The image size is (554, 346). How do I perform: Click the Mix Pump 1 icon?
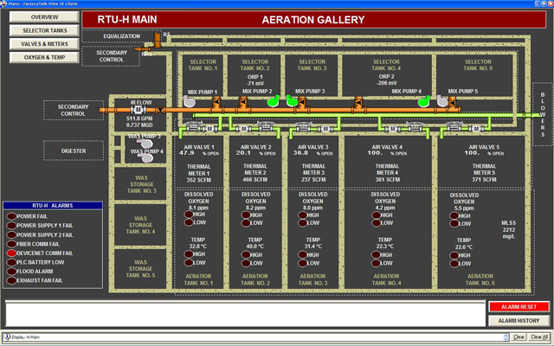[x=188, y=101]
